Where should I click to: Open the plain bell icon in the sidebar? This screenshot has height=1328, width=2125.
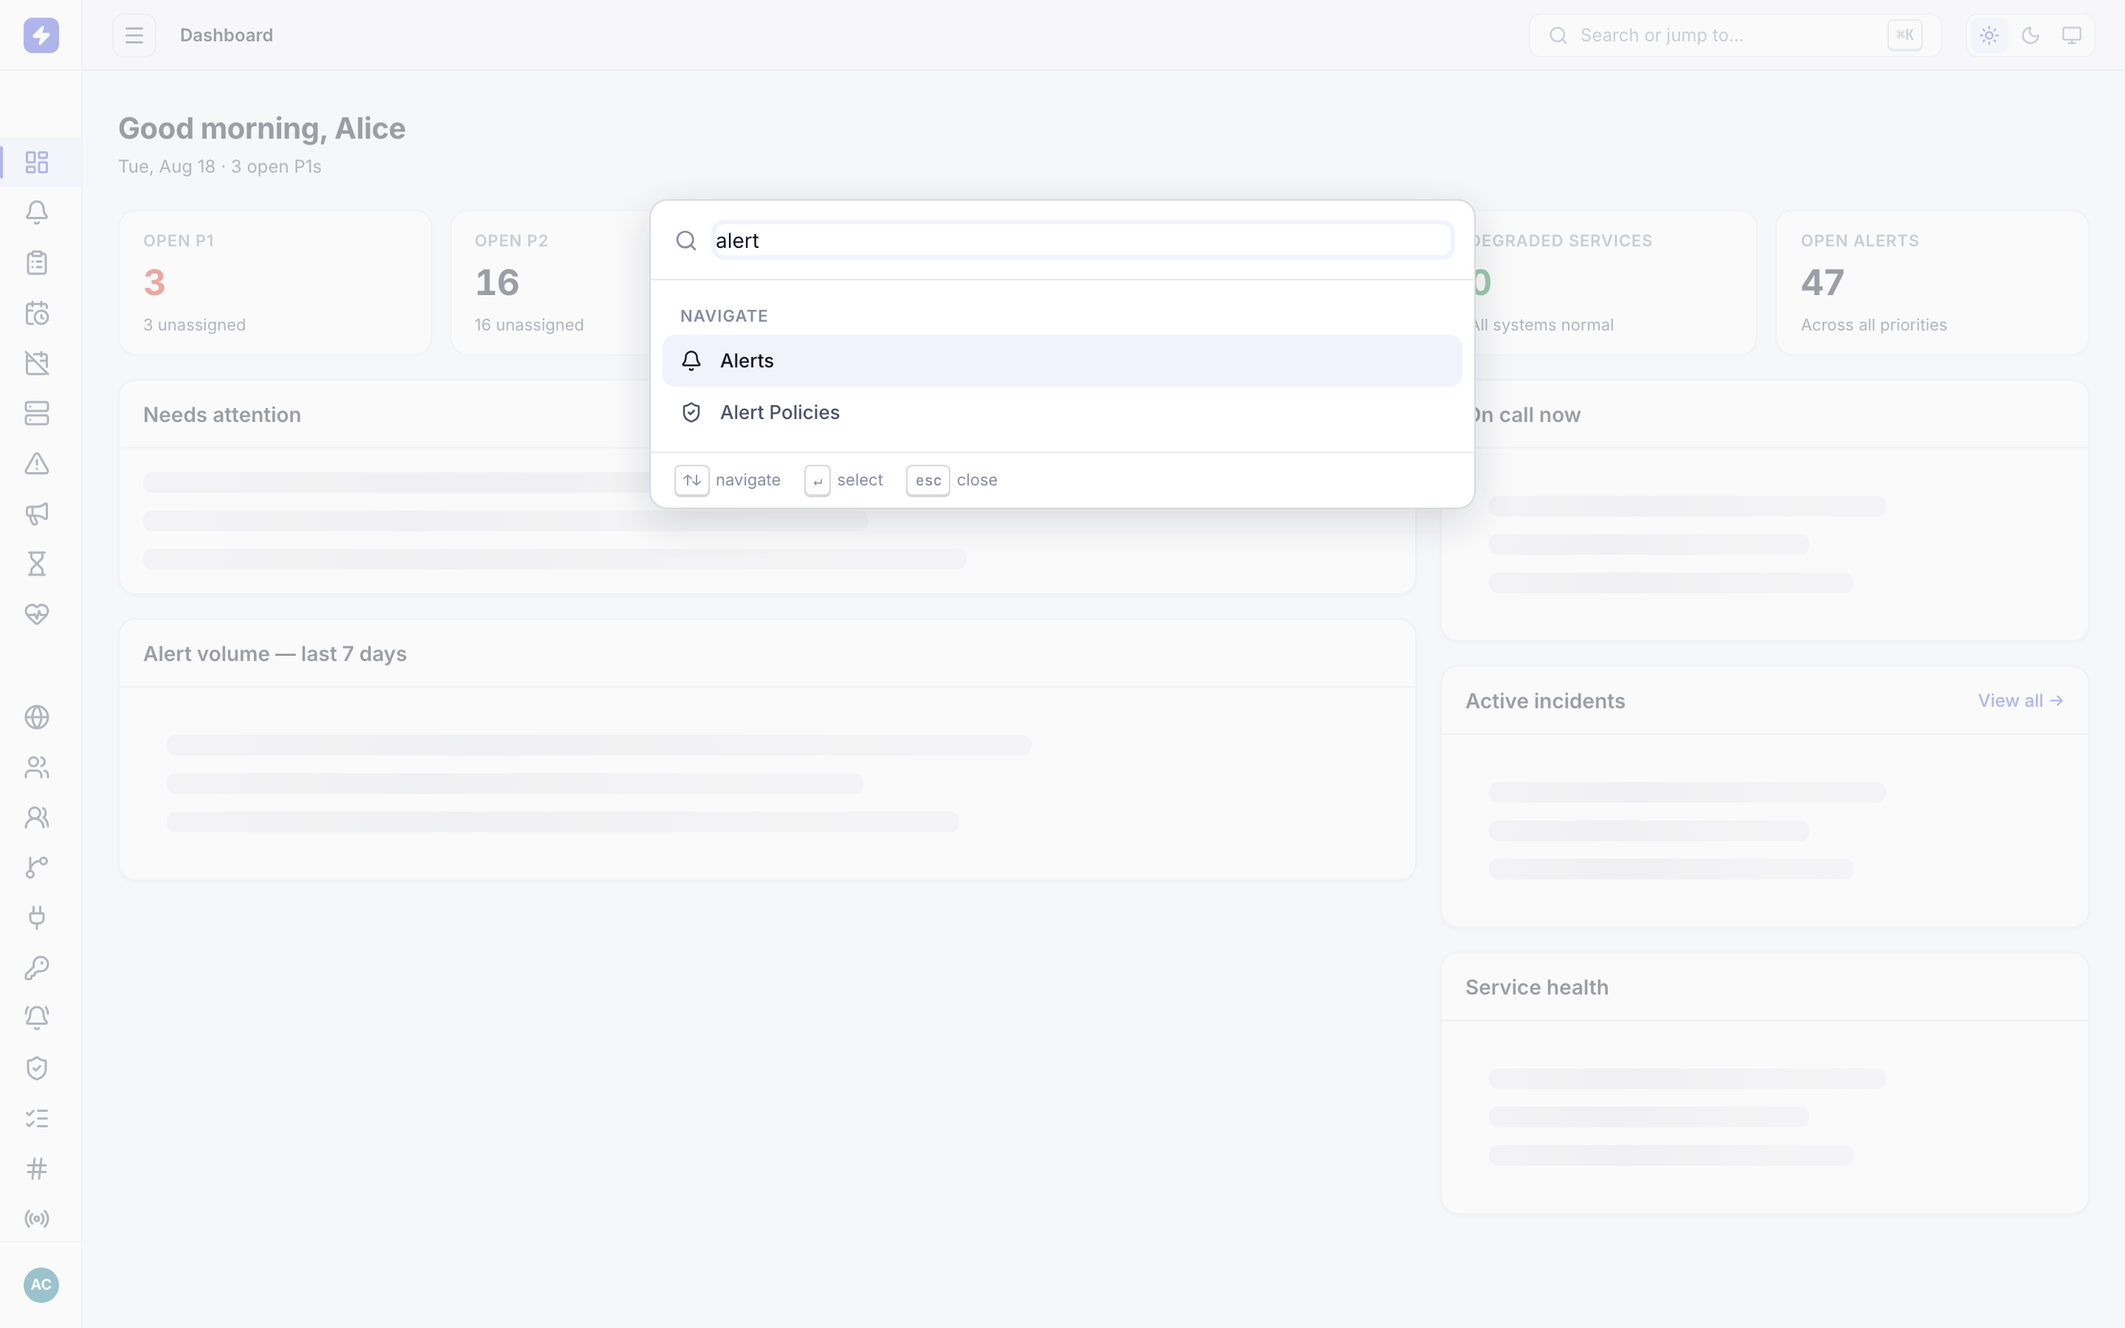click(x=37, y=212)
